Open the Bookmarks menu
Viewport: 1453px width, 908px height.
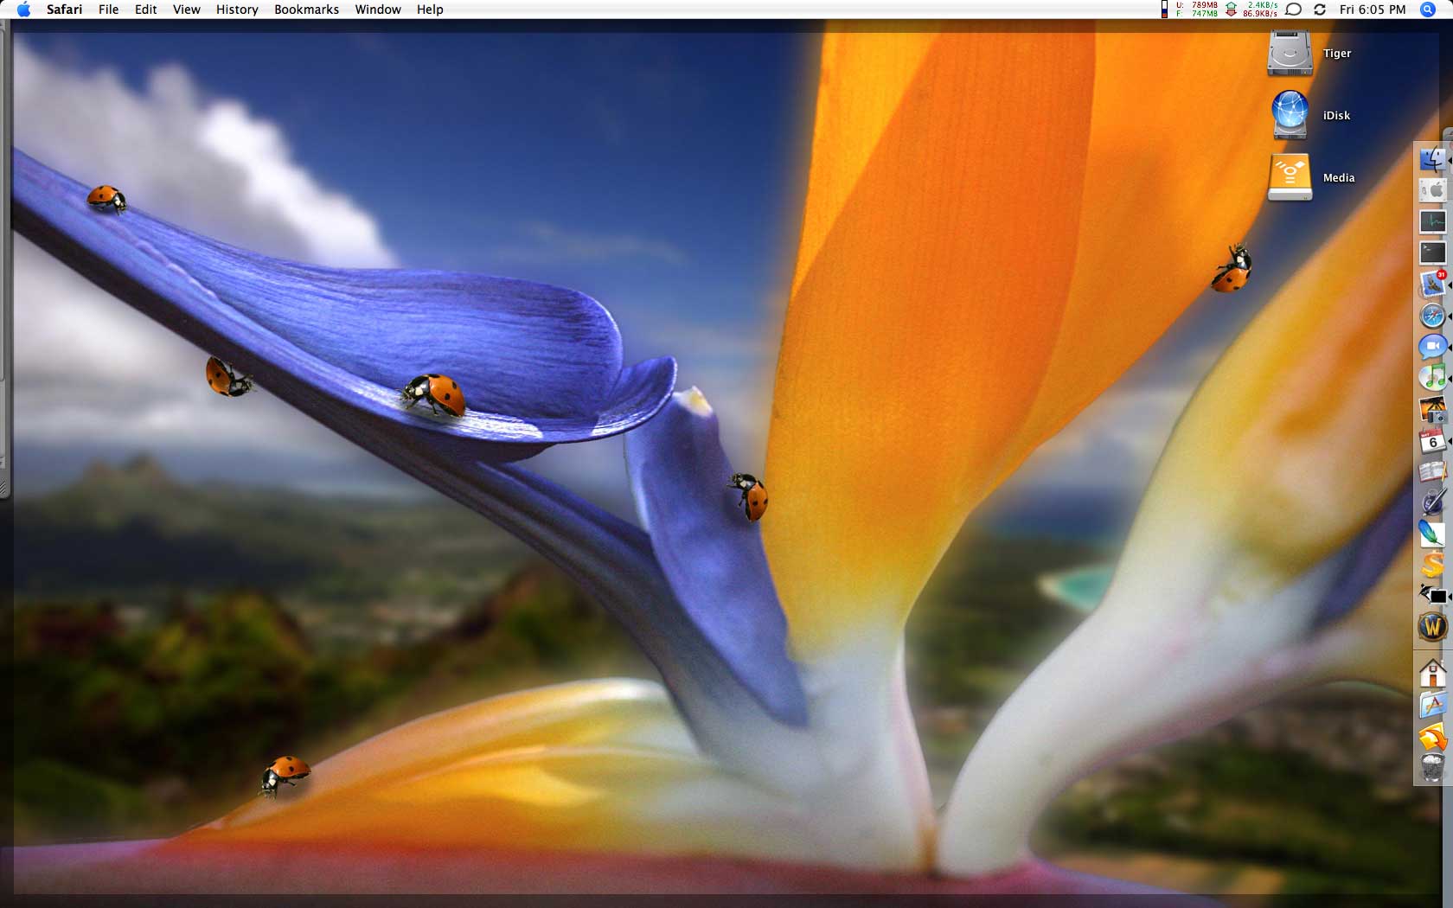(x=306, y=10)
